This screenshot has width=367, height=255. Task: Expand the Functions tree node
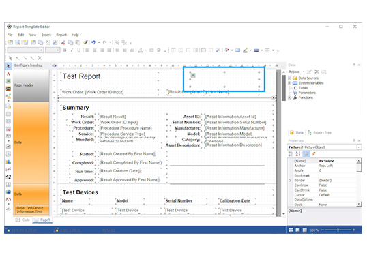point(289,97)
